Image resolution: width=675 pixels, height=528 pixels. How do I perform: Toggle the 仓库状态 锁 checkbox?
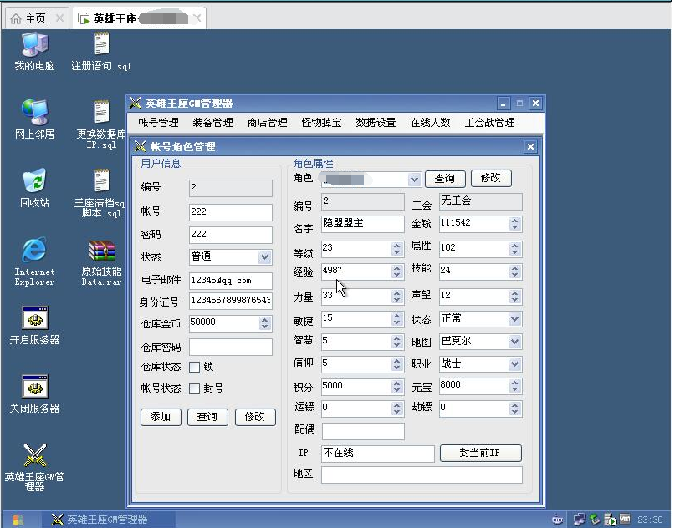194,367
